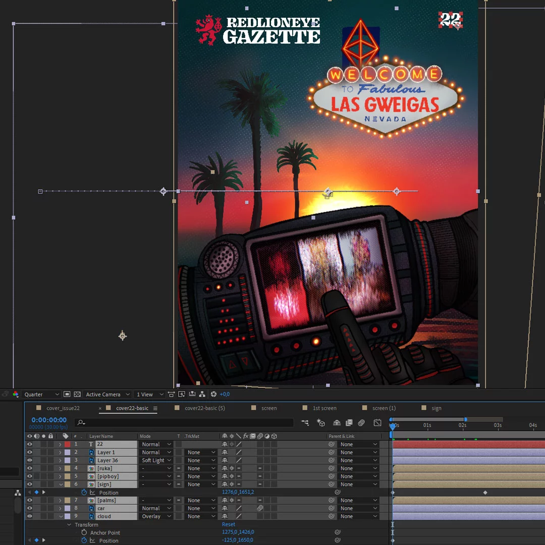Switch to the sign tab
This screenshot has height=545, width=545.
[437, 408]
